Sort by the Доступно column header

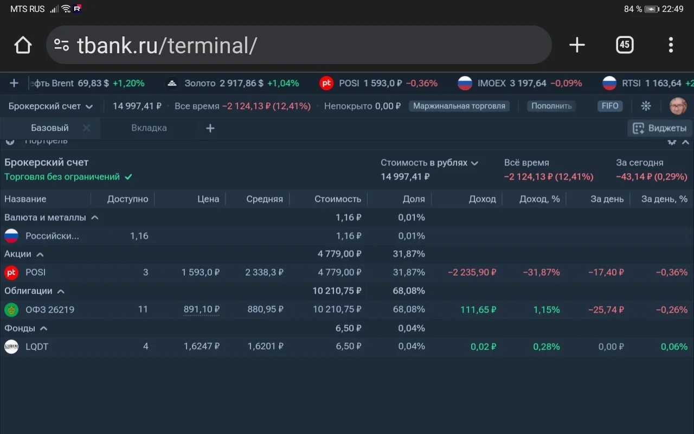[x=128, y=199]
